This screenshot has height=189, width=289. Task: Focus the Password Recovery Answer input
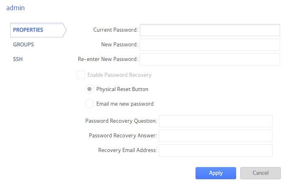coord(215,136)
